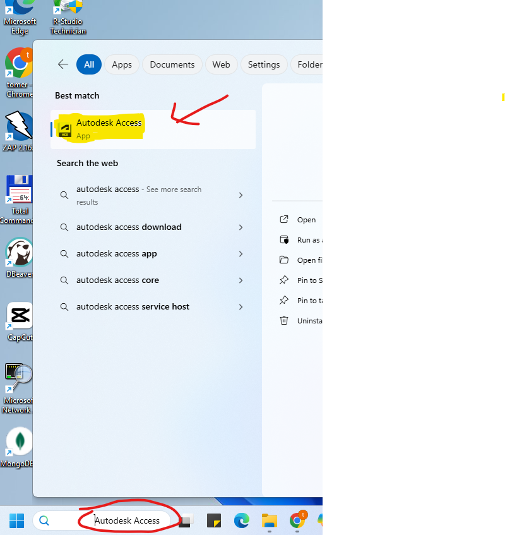Choose the 'autodesk access service host' web suggestion
This screenshot has width=505, height=535.
click(x=133, y=307)
